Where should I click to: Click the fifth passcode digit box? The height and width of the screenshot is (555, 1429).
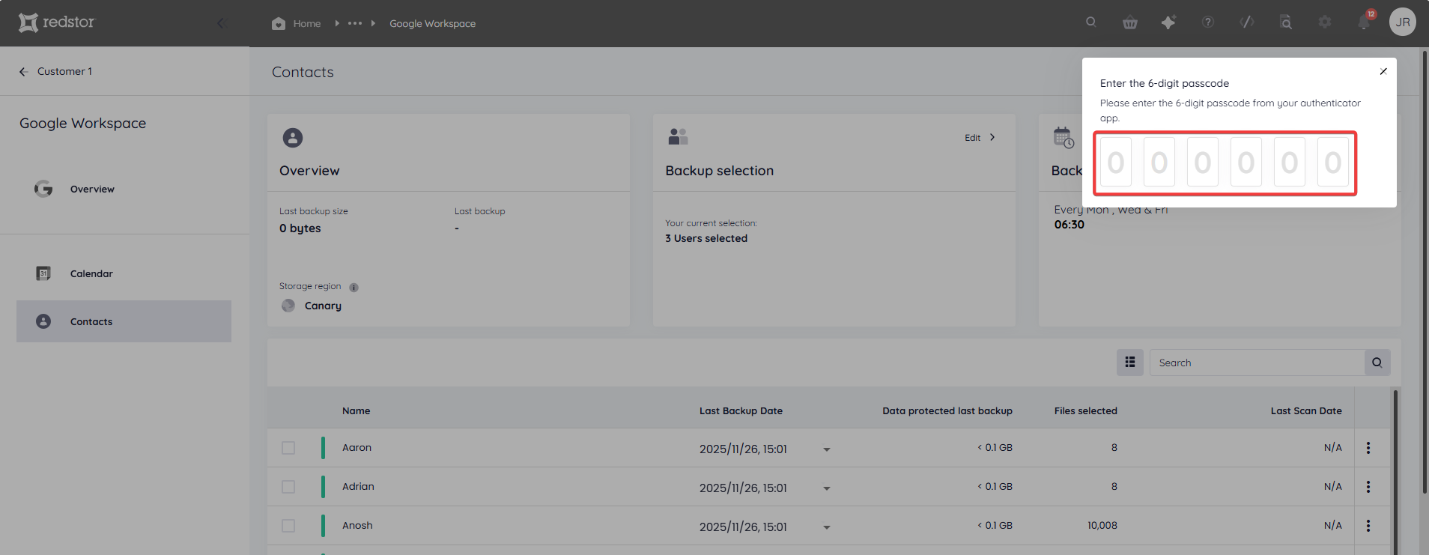[1290, 162]
